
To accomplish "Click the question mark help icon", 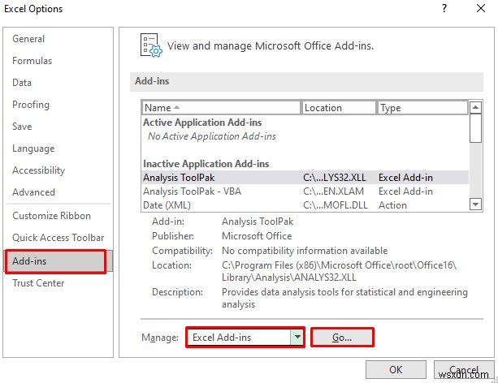I will 444,8.
